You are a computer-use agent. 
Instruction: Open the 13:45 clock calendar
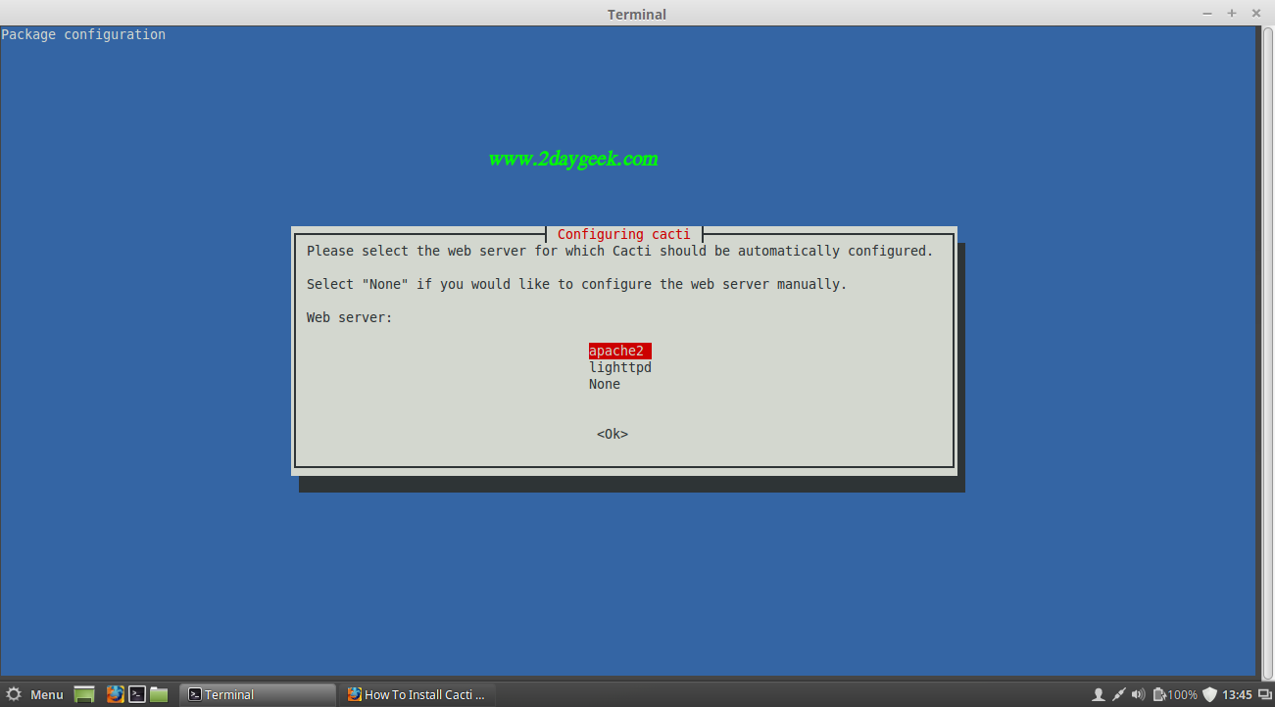(1237, 694)
